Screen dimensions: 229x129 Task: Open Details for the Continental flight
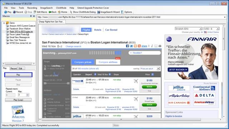point(76,89)
